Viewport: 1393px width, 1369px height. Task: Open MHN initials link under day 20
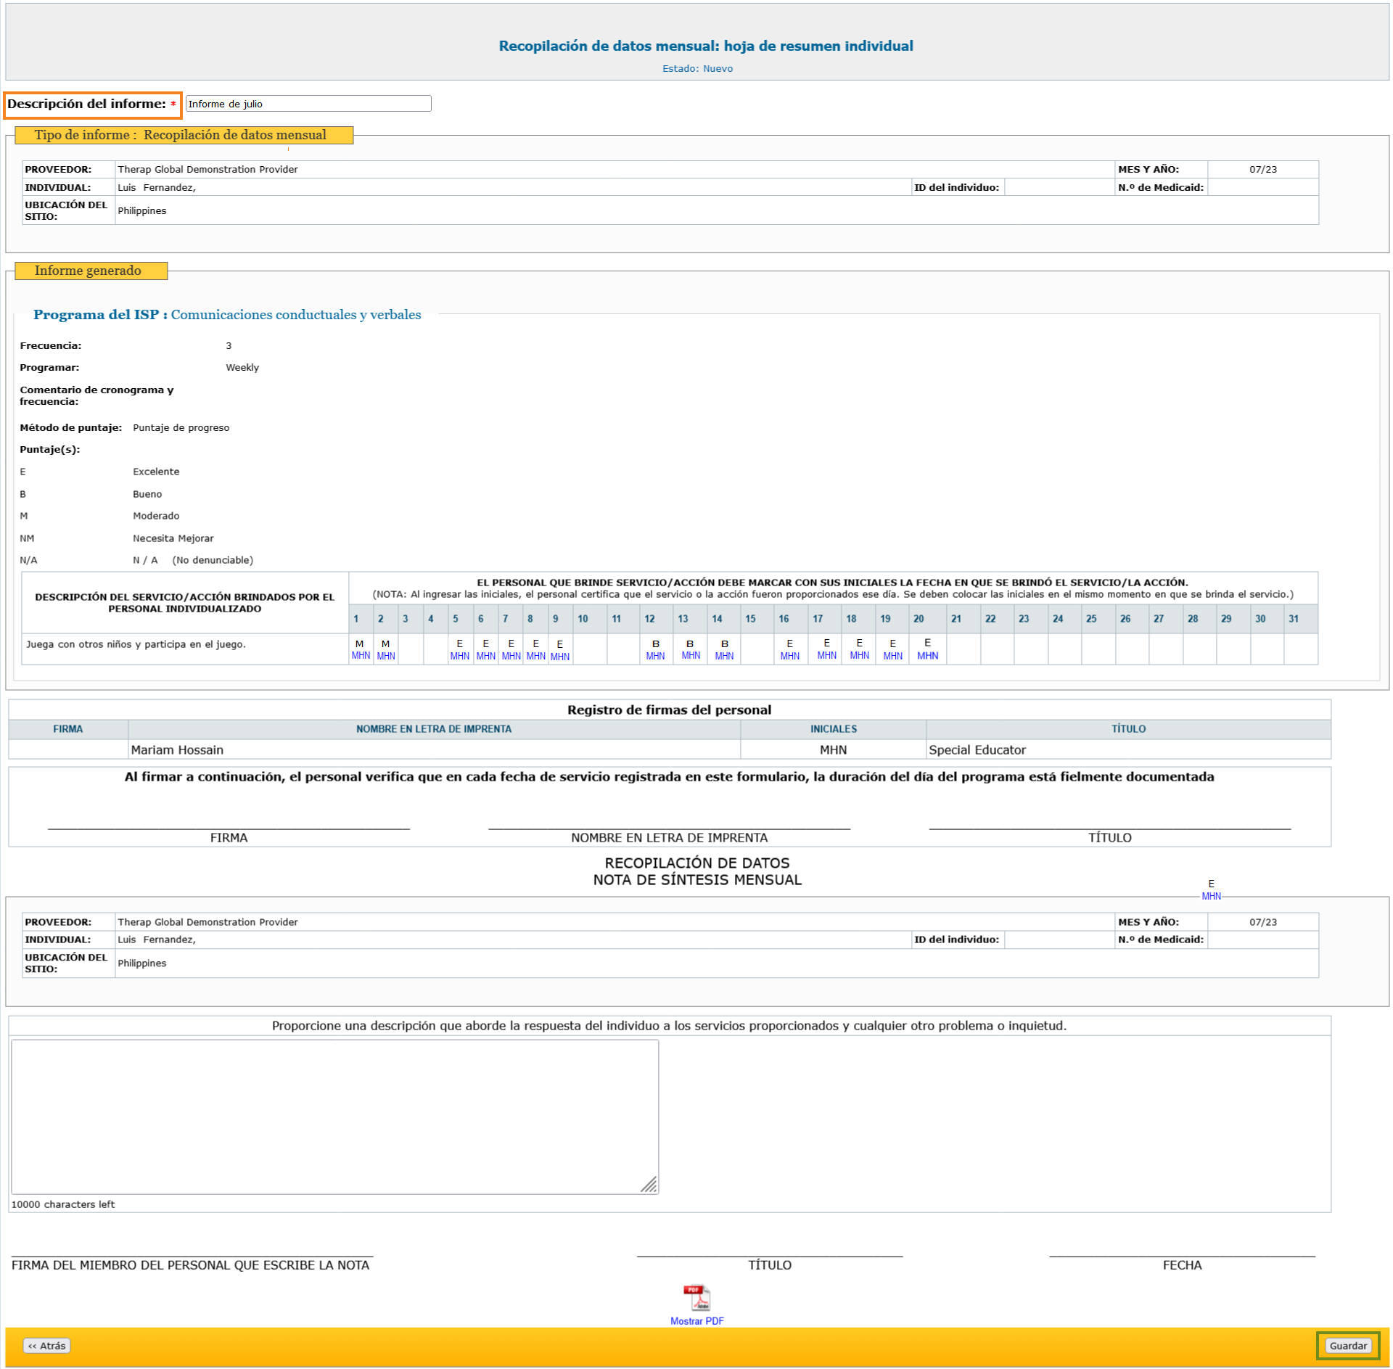[927, 656]
